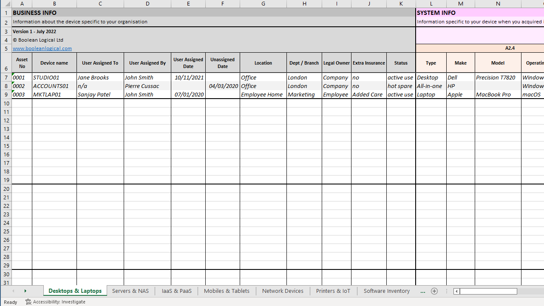
Task: Switch to the Servers & NAS tab
Action: (130, 291)
